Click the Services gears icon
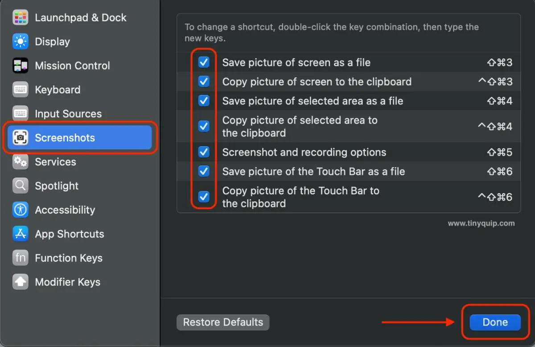The width and height of the screenshot is (535, 347). click(21, 162)
